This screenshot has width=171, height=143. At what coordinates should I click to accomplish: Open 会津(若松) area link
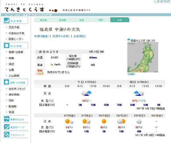(80, 36)
